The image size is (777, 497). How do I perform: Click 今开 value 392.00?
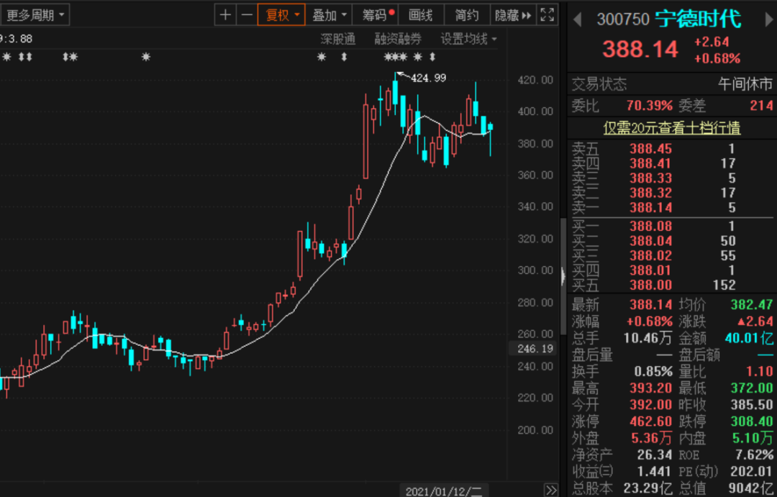650,405
